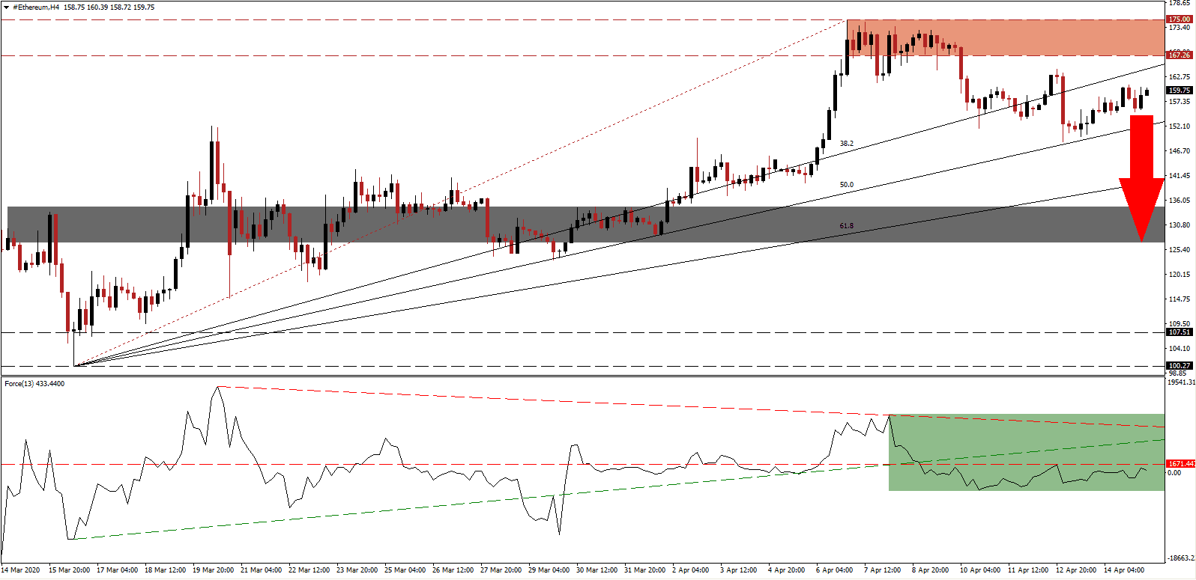Select the large red downward arrow
The width and height of the screenshot is (1196, 580).
[x=1142, y=178]
